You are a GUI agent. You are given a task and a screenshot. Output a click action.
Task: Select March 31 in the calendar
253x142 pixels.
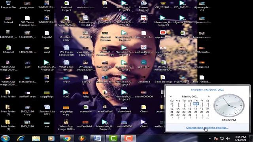pos(190,115)
